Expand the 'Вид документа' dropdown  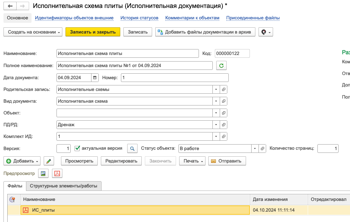point(216,101)
